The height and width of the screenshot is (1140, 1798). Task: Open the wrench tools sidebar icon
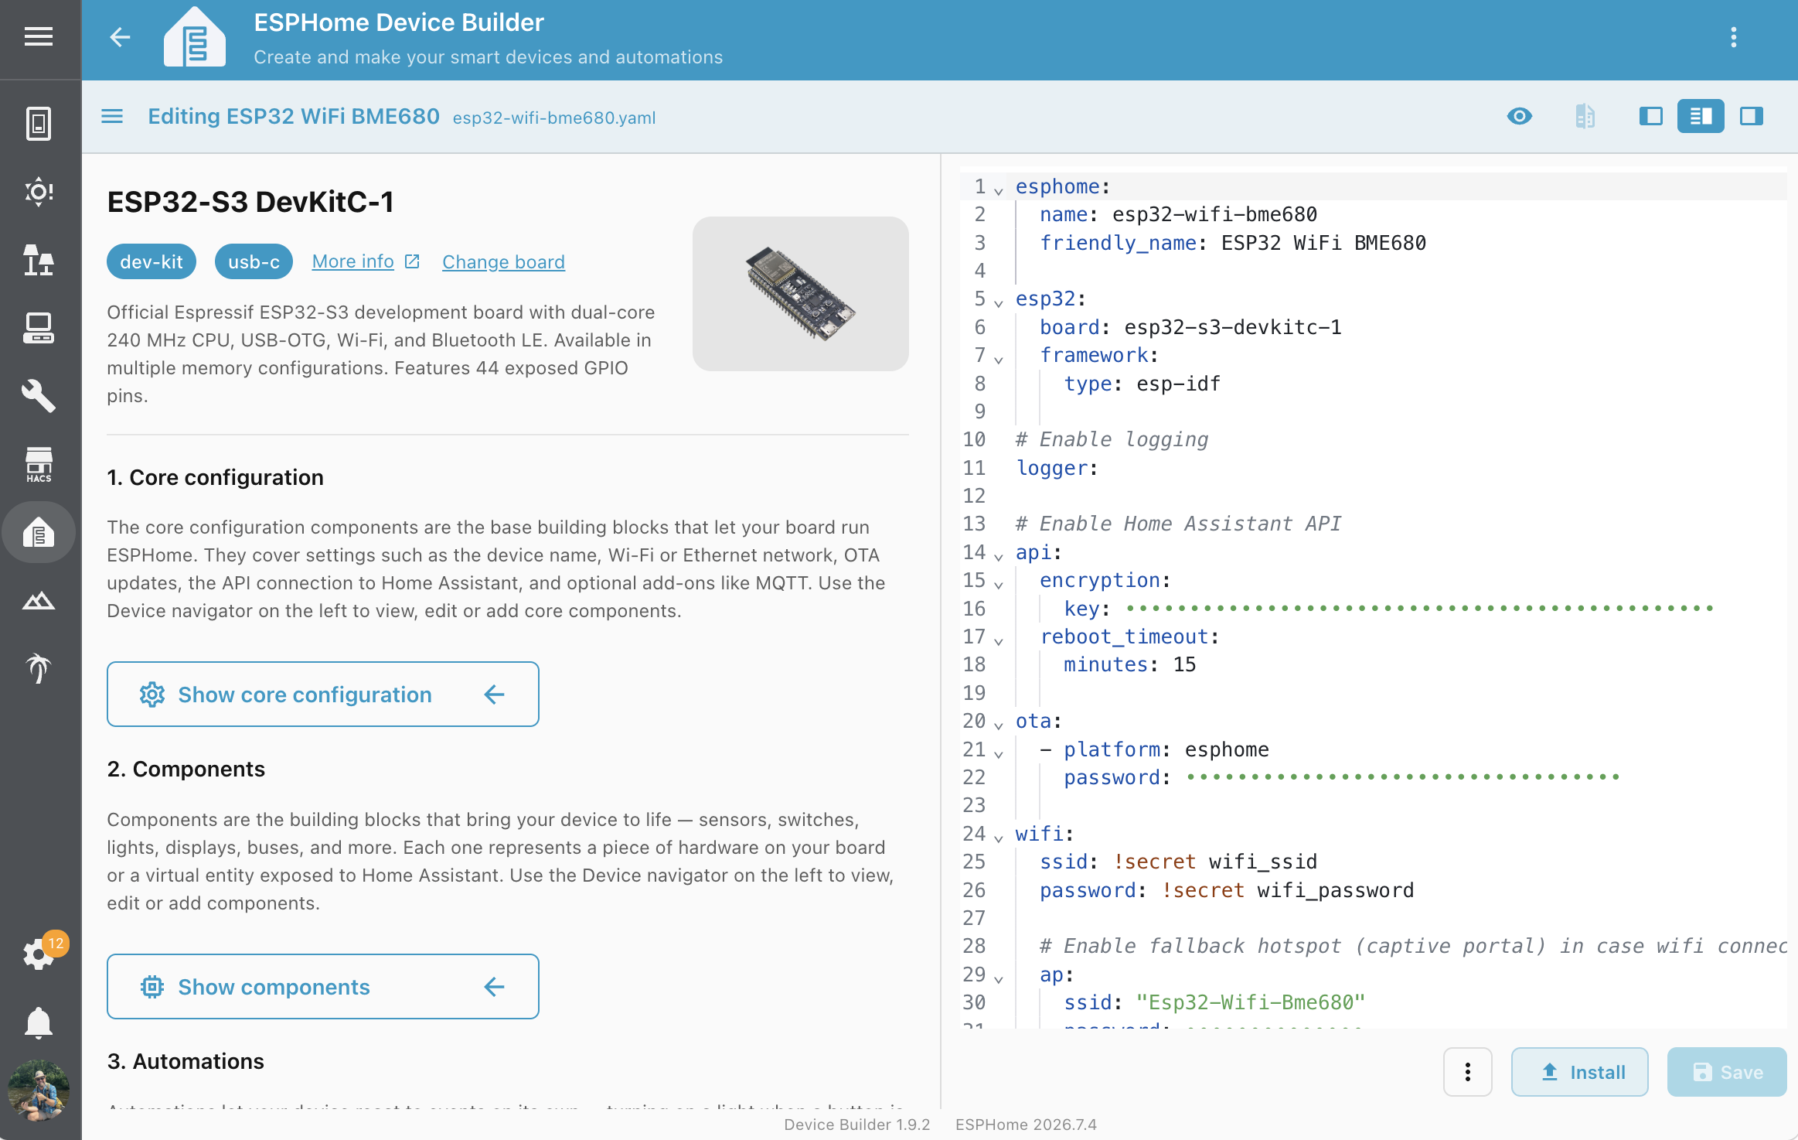pos(39,396)
